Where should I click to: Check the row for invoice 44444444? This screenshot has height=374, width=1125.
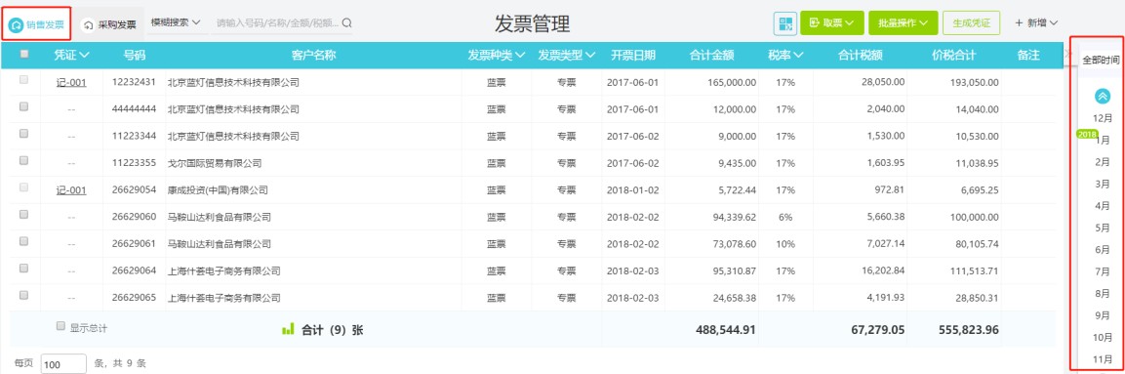click(23, 107)
